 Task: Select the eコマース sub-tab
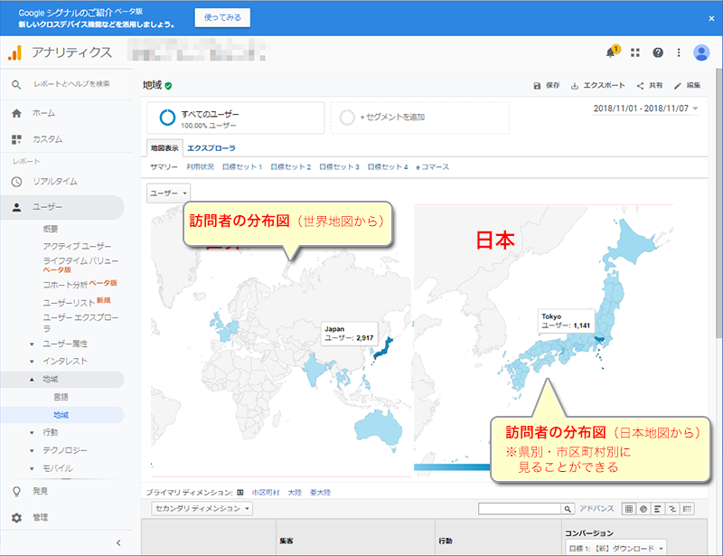[432, 167]
